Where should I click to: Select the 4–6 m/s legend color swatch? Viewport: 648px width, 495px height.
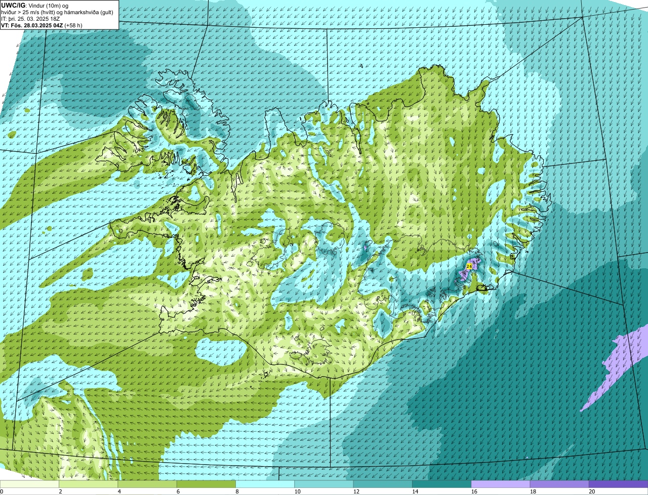pyautogui.click(x=148, y=484)
